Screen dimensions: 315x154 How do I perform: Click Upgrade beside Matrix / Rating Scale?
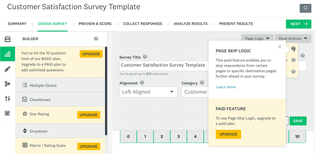click(89, 146)
